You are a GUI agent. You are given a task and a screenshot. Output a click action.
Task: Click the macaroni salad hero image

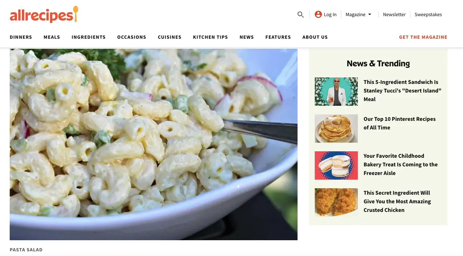click(x=154, y=144)
